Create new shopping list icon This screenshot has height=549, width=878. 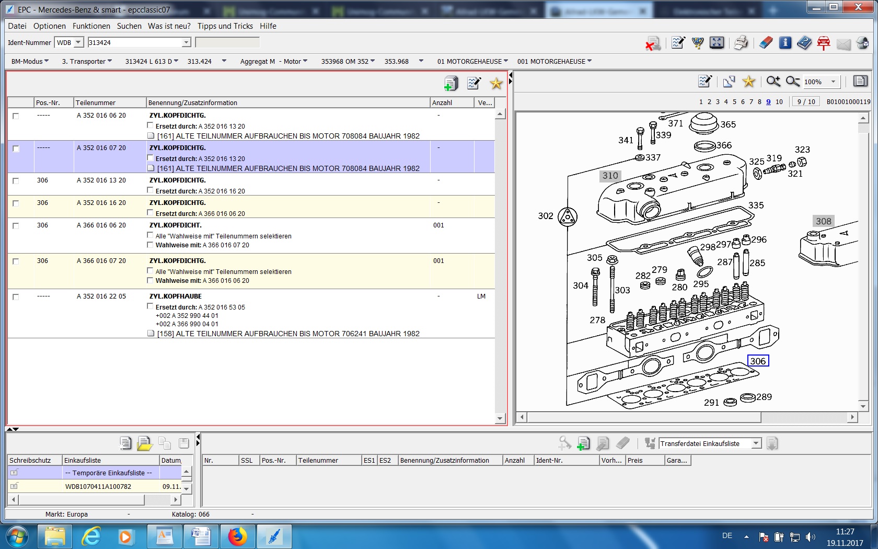coord(125,443)
